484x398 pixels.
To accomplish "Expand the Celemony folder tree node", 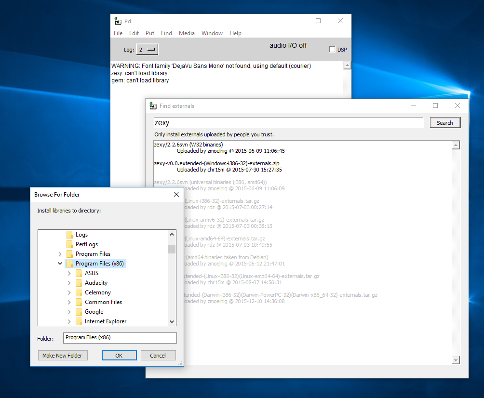I will pyautogui.click(x=69, y=292).
